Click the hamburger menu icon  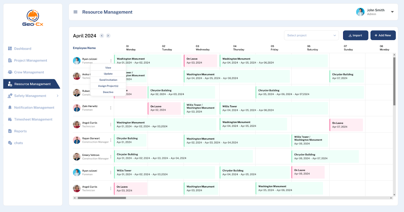[x=75, y=12]
